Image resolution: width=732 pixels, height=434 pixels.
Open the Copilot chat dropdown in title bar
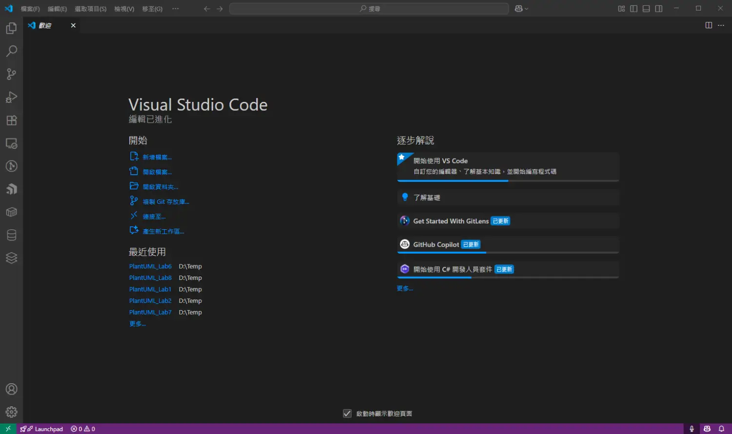click(522, 9)
